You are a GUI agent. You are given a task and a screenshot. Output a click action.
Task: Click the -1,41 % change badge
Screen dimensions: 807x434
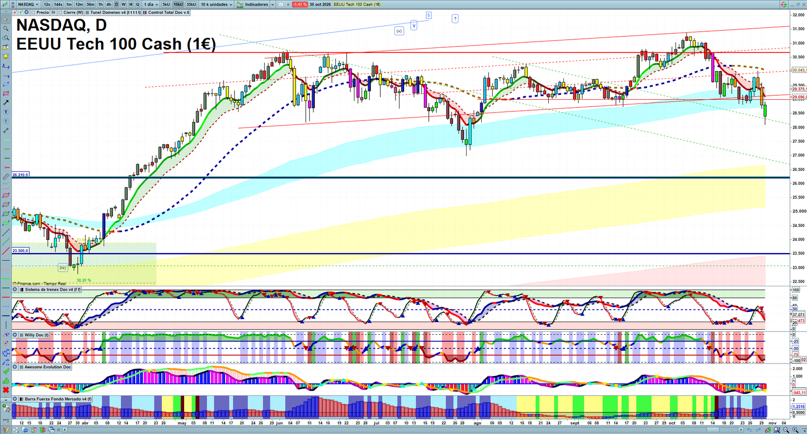(300, 5)
